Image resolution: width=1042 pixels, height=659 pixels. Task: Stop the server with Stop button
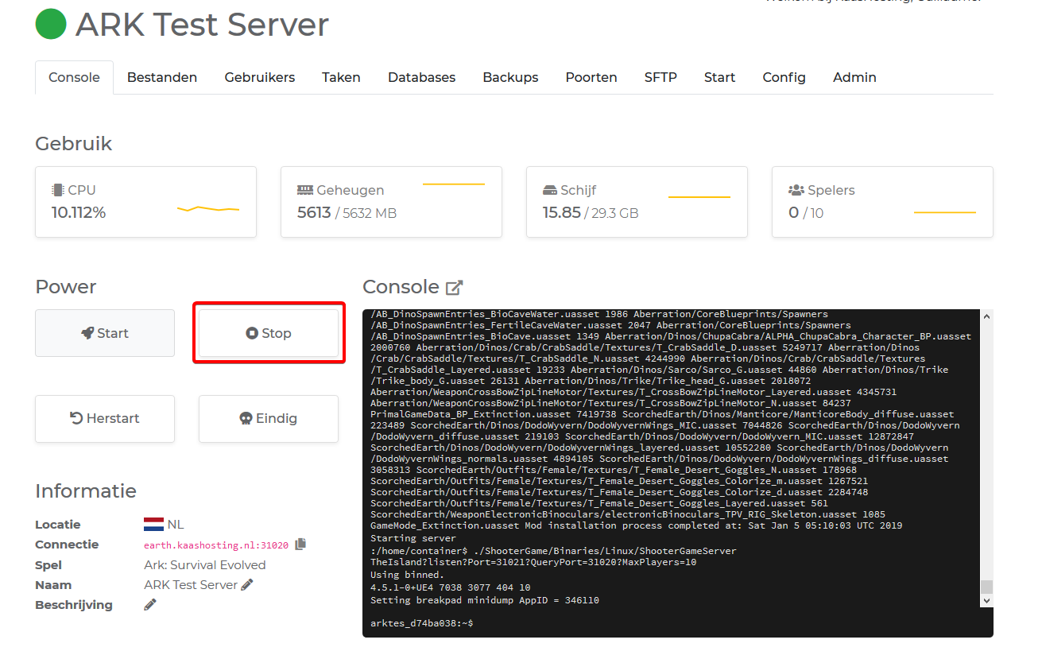click(x=269, y=333)
